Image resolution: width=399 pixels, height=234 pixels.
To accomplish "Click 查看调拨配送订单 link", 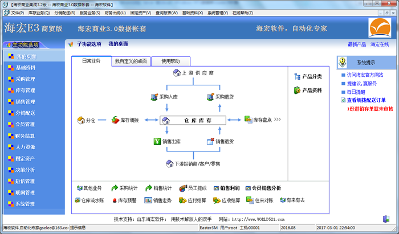I will [x=366, y=100].
